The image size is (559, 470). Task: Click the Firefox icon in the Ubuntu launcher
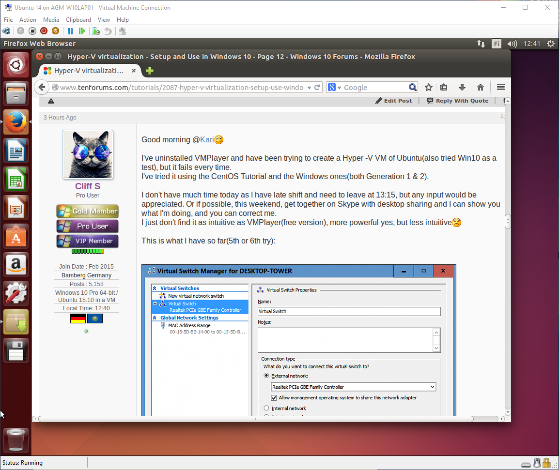(16, 122)
